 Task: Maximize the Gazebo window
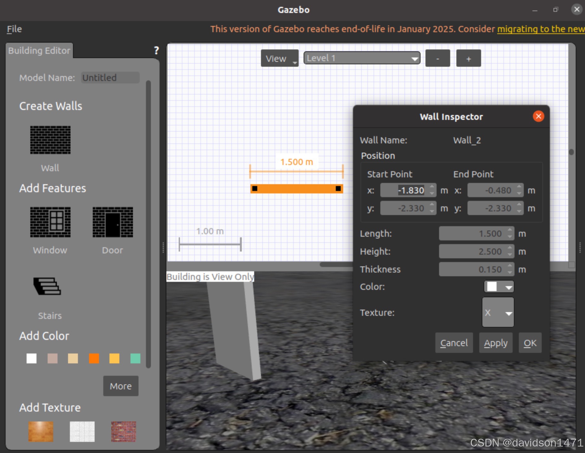556,10
